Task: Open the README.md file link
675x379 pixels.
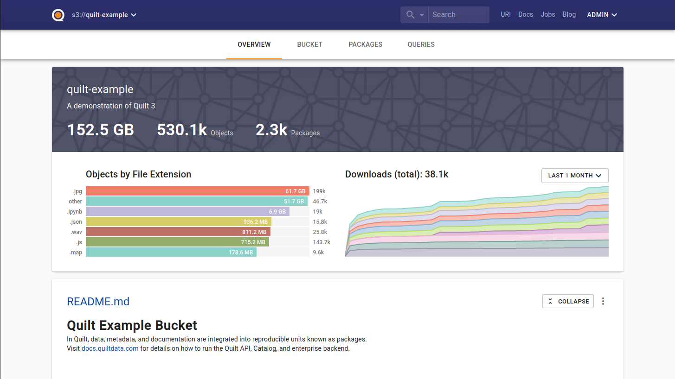Action: (x=98, y=302)
